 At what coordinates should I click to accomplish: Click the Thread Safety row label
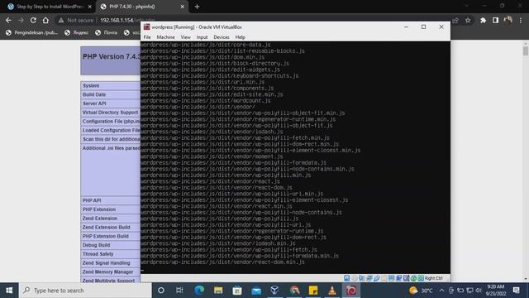coord(98,254)
